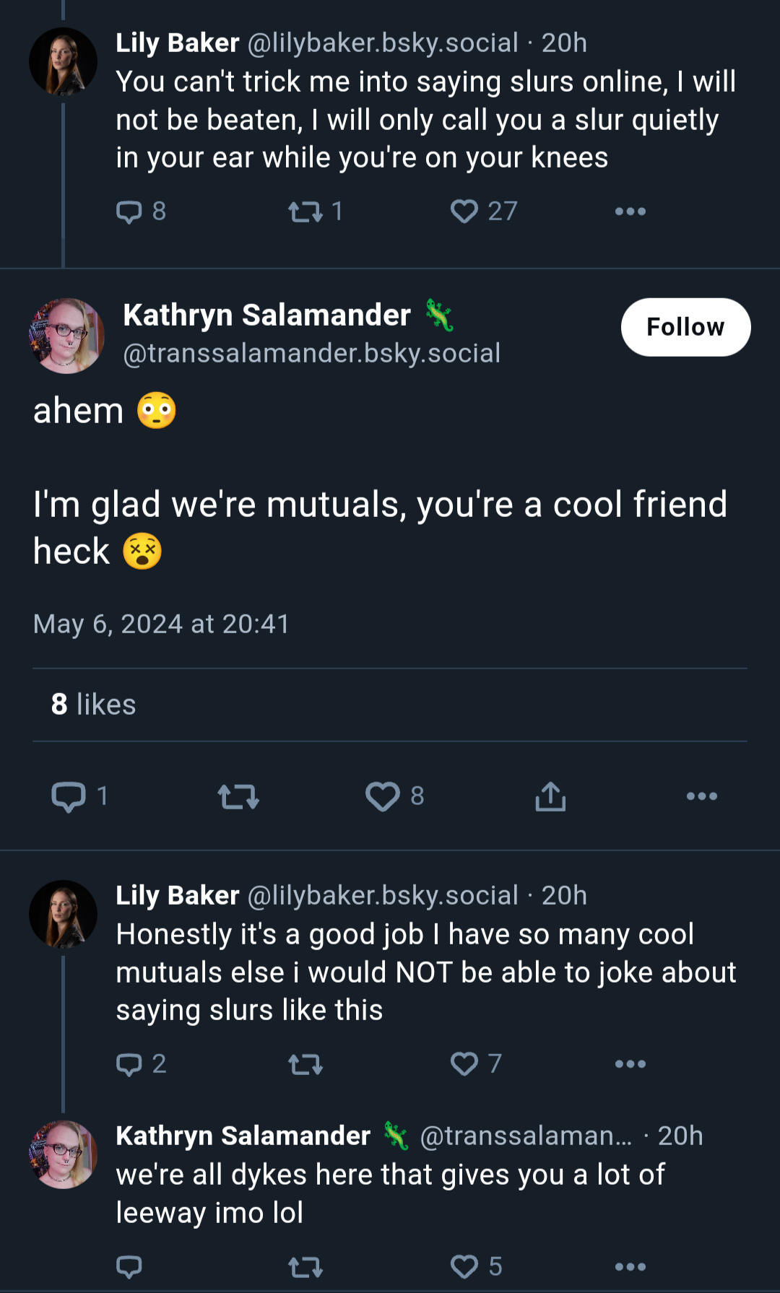Follow Kathryn Salamander
Image resolution: width=780 pixels, height=1293 pixels.
pyautogui.click(x=685, y=327)
